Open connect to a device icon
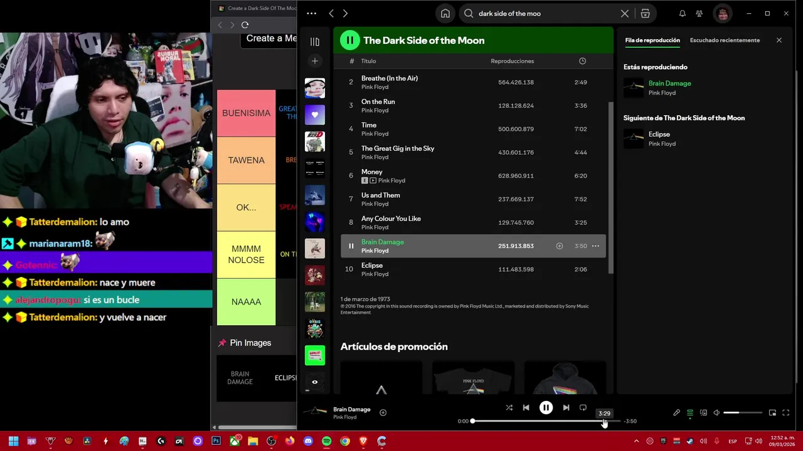Image resolution: width=803 pixels, height=451 pixels. pos(703,413)
